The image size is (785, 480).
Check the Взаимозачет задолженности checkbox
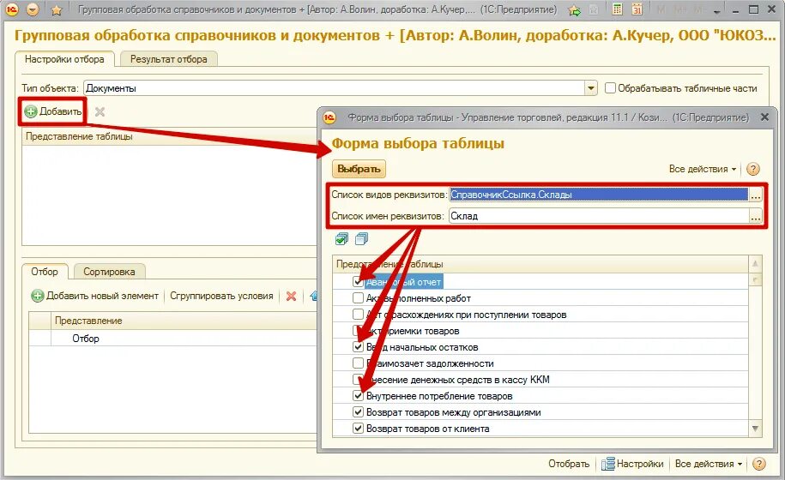[x=358, y=363]
